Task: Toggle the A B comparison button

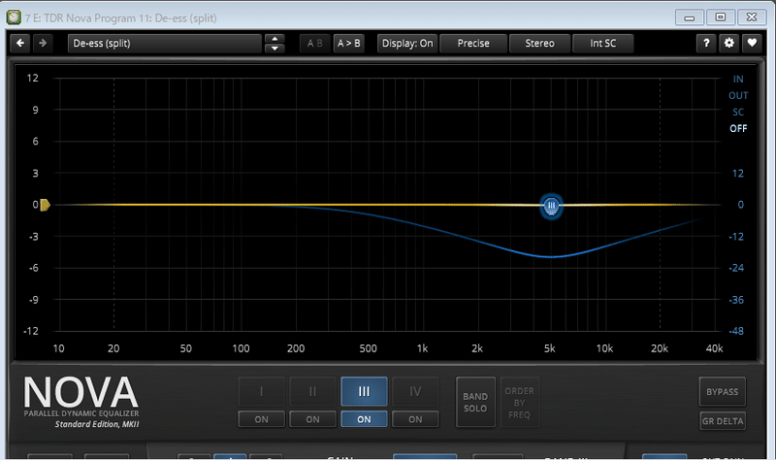Action: coord(314,43)
